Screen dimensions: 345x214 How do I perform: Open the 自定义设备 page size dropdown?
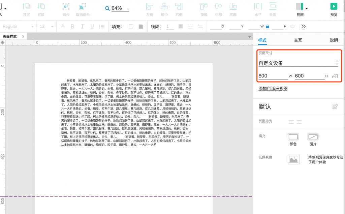tap(298, 63)
